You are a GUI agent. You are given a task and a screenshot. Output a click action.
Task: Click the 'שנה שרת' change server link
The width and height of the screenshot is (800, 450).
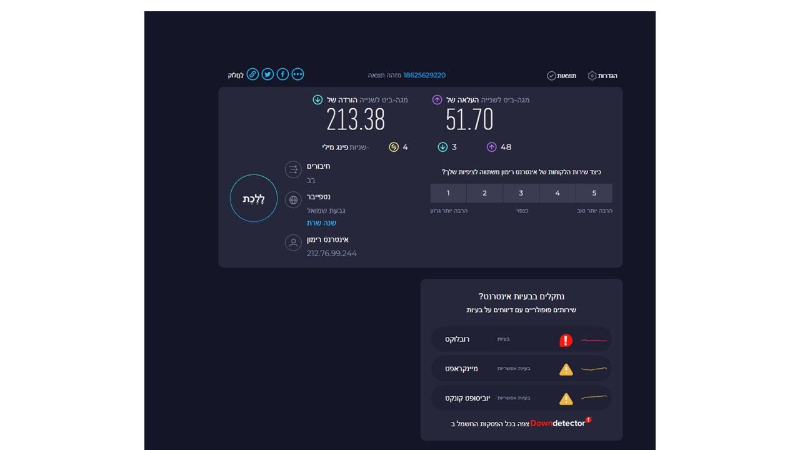click(321, 223)
